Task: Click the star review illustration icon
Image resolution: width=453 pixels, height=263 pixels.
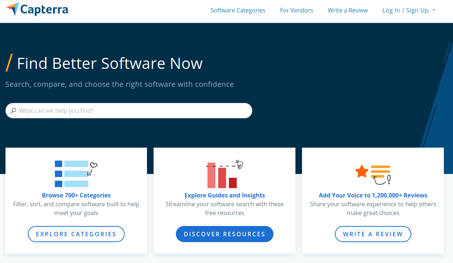Action: [x=373, y=174]
